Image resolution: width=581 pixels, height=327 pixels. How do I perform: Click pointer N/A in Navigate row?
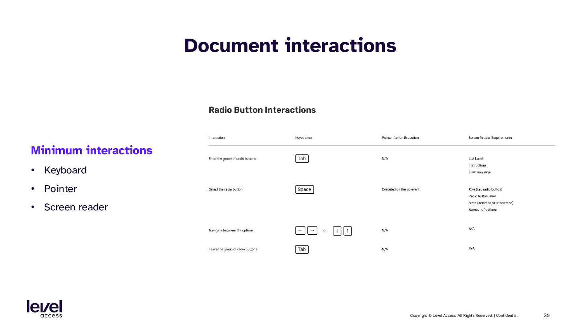click(x=385, y=230)
